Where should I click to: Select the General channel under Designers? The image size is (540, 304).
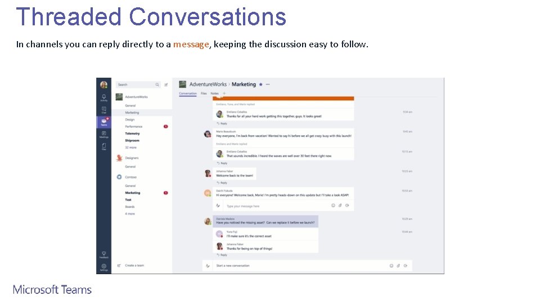[x=130, y=167]
